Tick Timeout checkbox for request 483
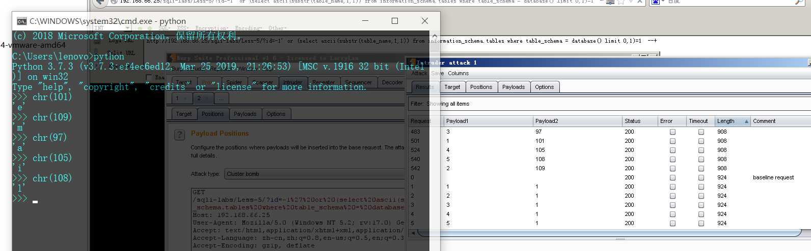811x251 pixels. coord(701,132)
